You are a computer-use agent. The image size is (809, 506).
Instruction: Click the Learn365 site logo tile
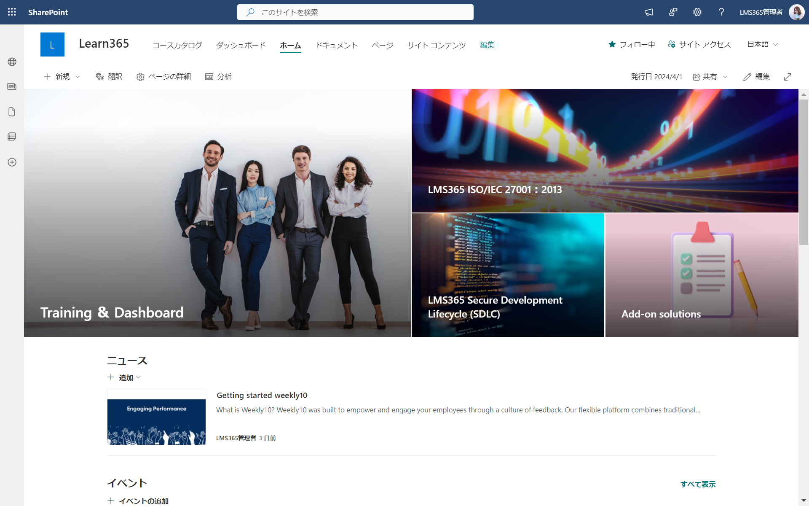tap(52, 44)
